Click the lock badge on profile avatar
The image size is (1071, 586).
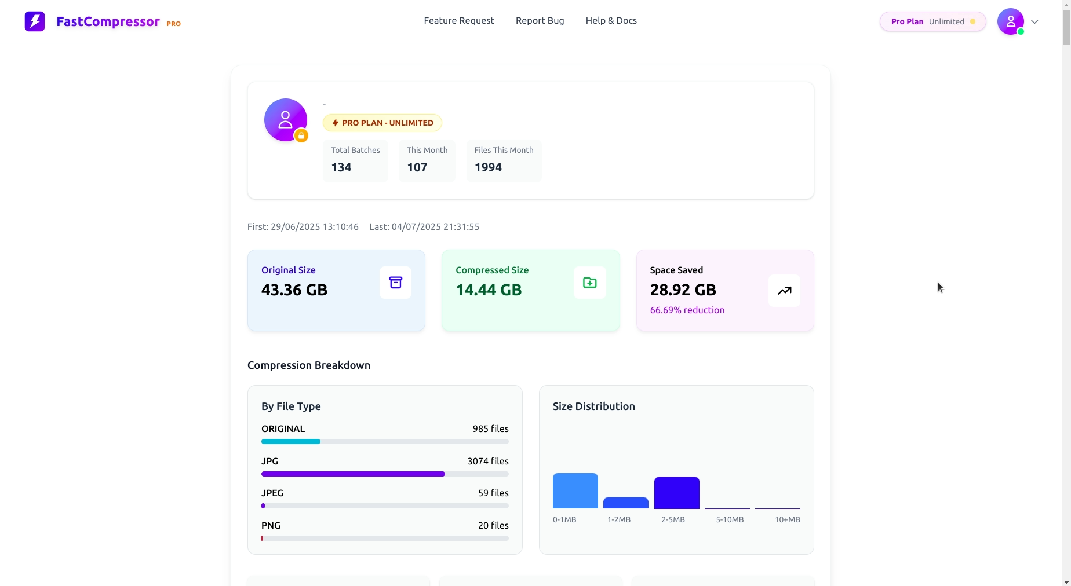[x=301, y=136]
